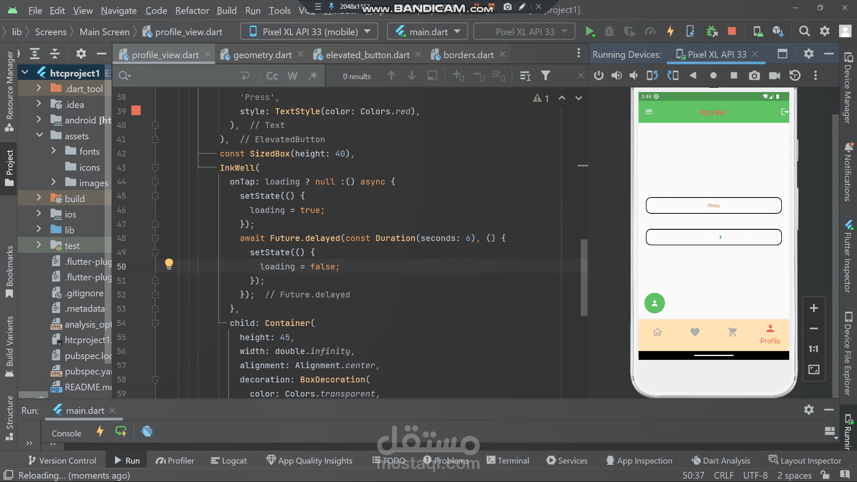Zoom in emulator with plus button
The height and width of the screenshot is (482, 857).
tap(813, 308)
